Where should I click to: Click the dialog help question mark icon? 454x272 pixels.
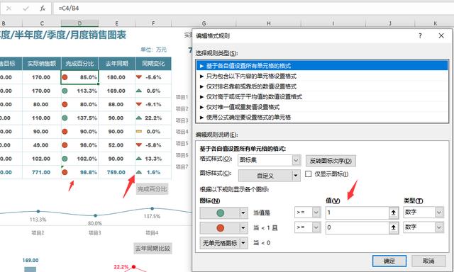pos(420,35)
